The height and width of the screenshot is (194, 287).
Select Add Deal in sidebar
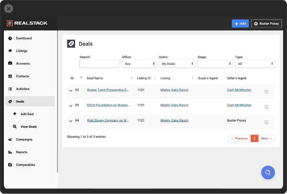point(27,114)
